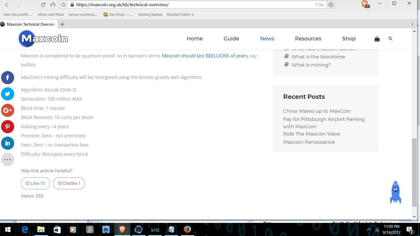Click the network icon in system tray
Image resolution: width=420 pixels, height=236 pixels.
click(377, 230)
